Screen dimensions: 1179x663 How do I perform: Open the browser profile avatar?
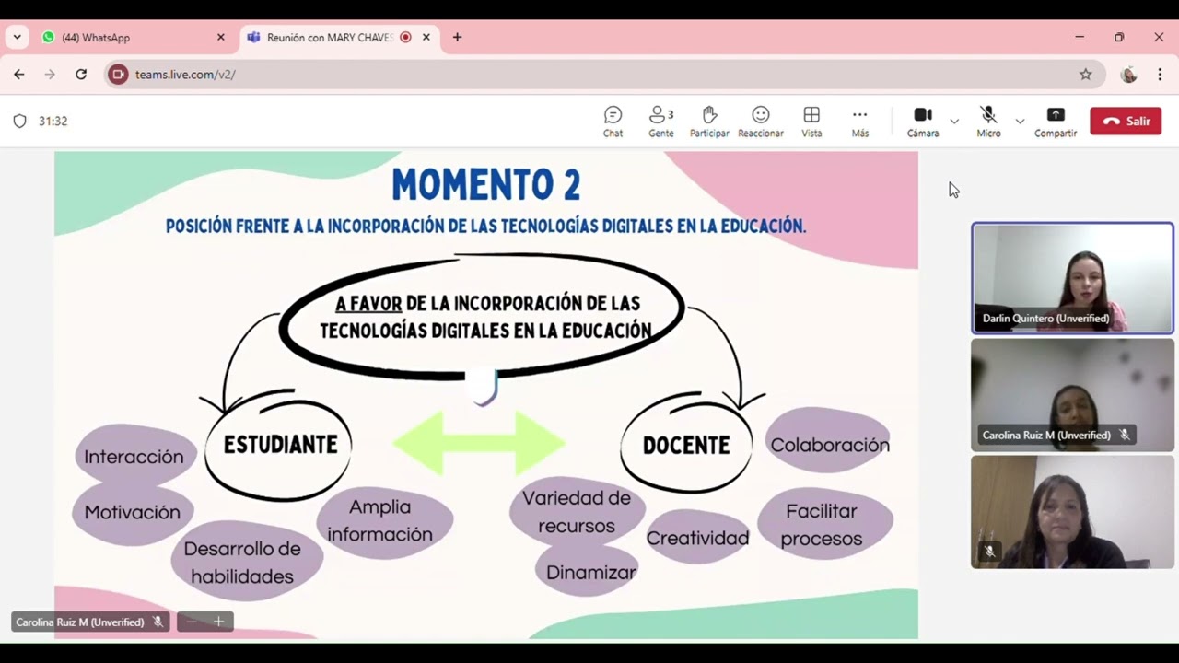[1128, 75]
